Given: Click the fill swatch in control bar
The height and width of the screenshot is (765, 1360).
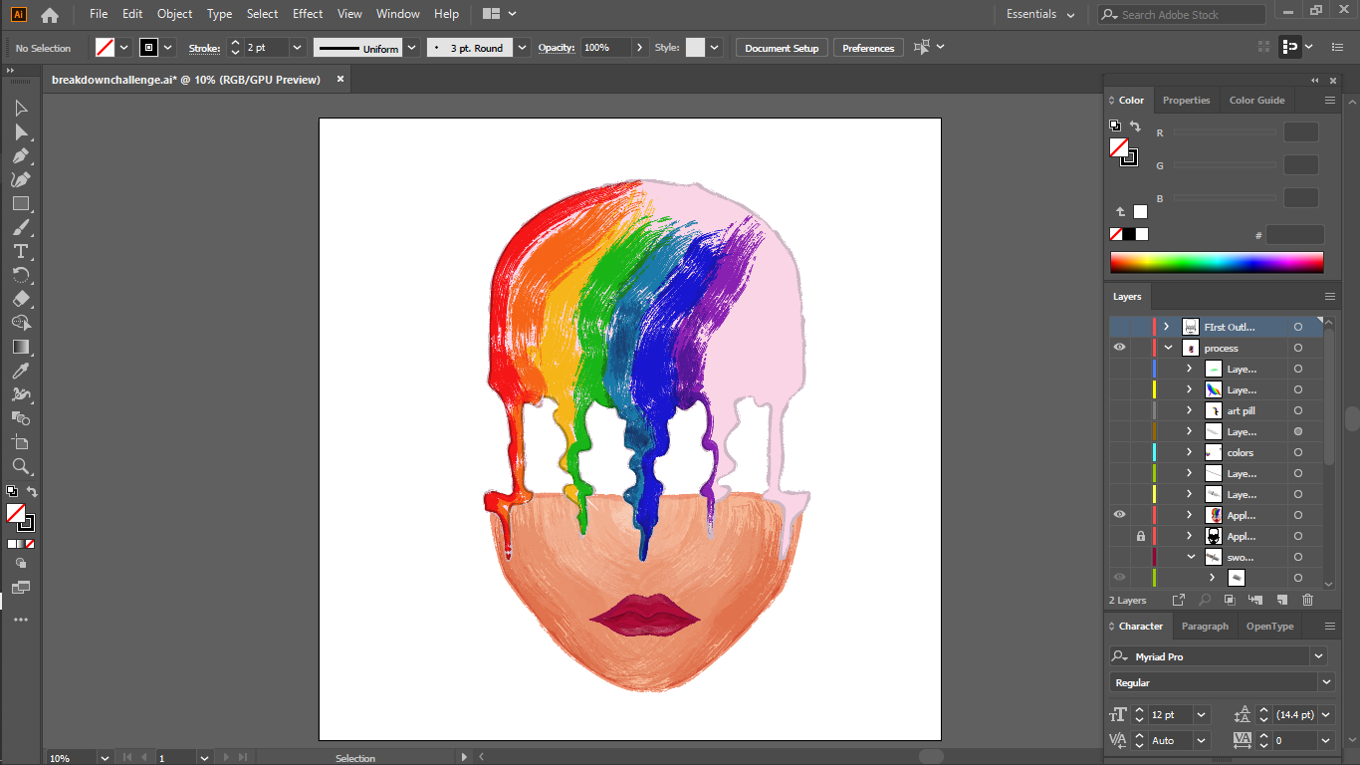Looking at the screenshot, I should click(x=105, y=47).
